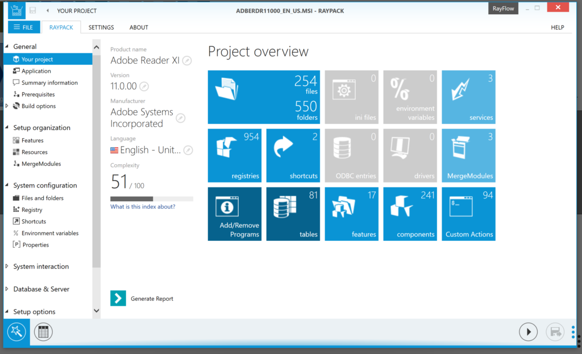This screenshot has width=582, height=354.
Task: Edit the product name Adobe Reader XI
Action: pyautogui.click(x=188, y=60)
